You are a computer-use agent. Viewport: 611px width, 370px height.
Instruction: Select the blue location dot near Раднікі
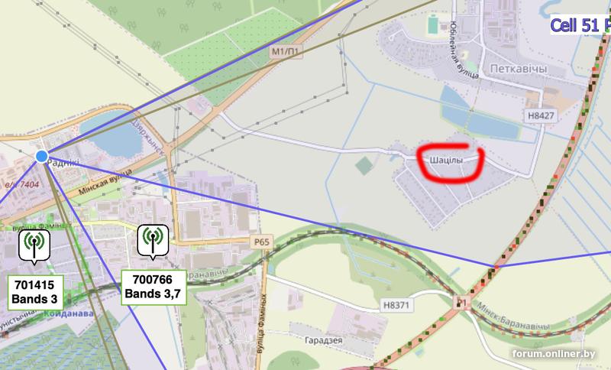click(42, 156)
